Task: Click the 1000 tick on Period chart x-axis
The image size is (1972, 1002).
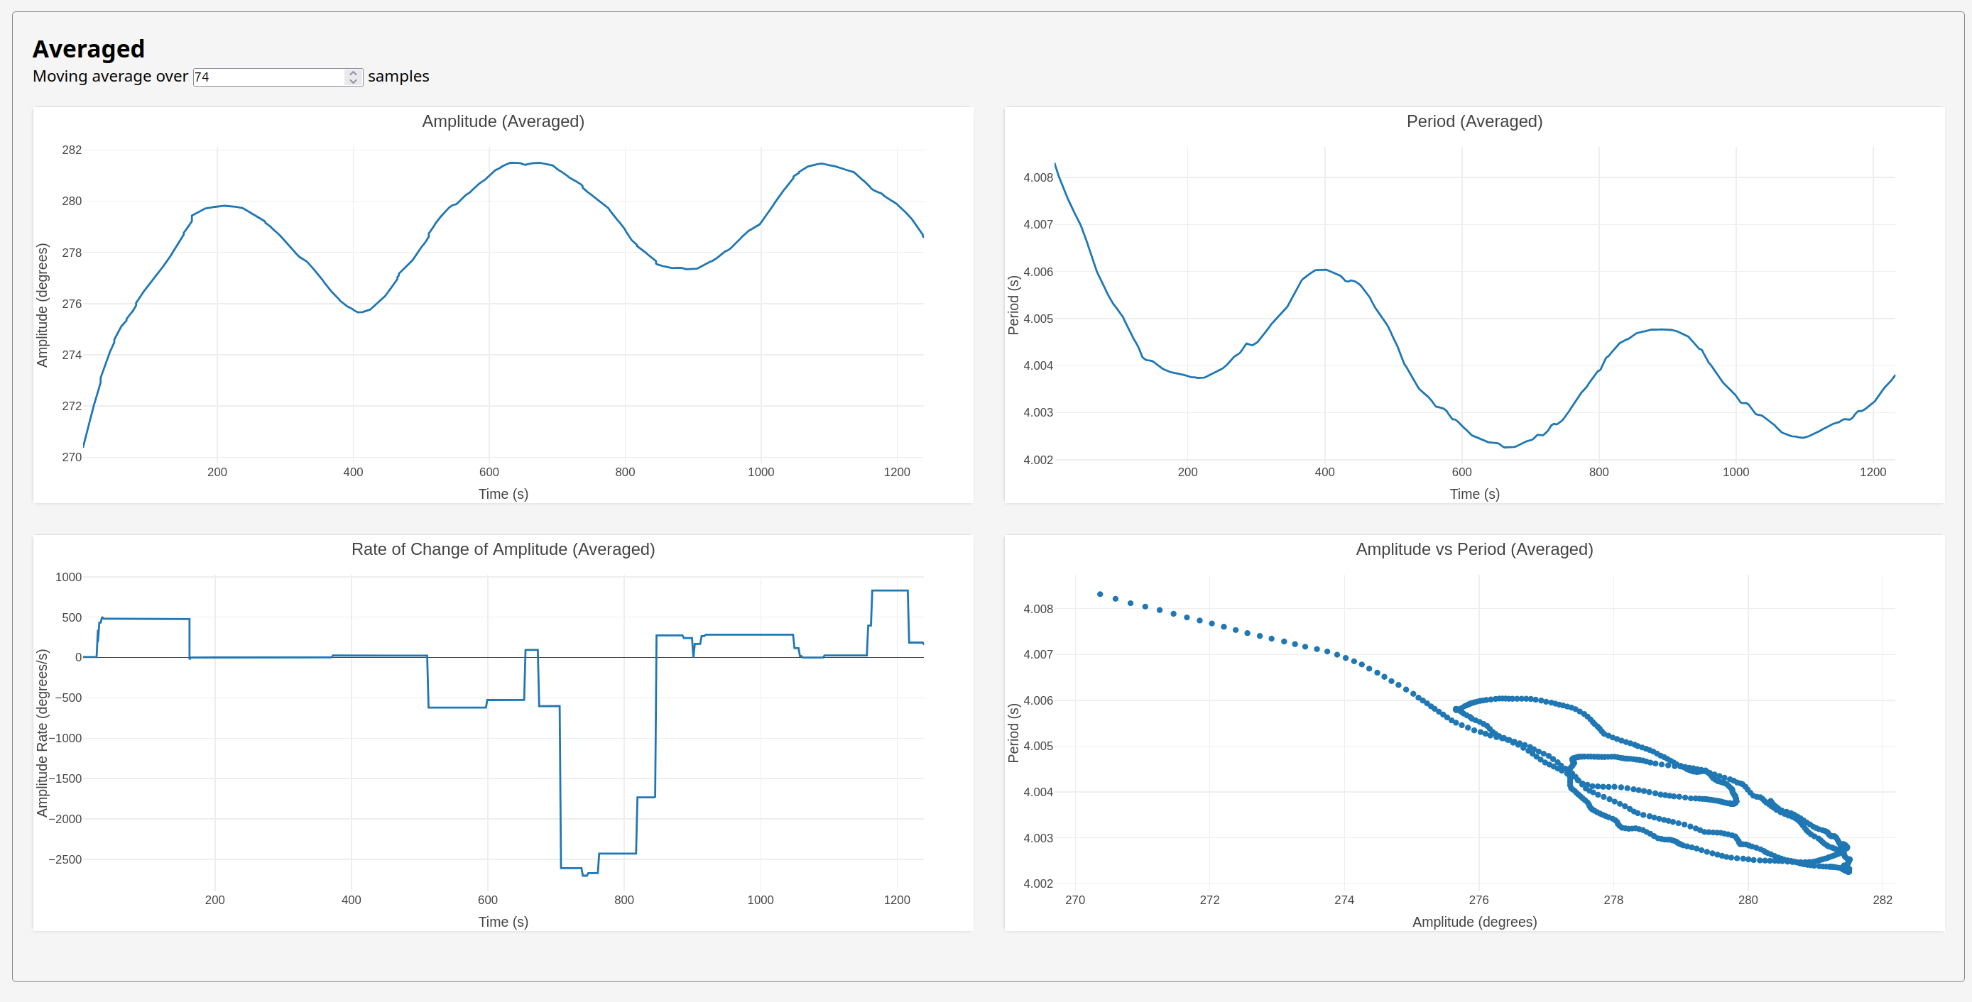Action: pyautogui.click(x=1736, y=472)
